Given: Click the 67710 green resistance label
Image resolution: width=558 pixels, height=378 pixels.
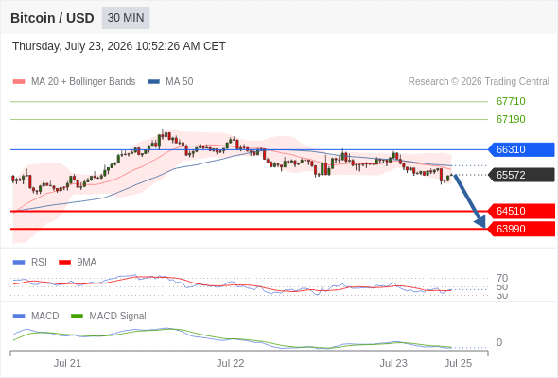Looking at the screenshot, I should tap(511, 101).
